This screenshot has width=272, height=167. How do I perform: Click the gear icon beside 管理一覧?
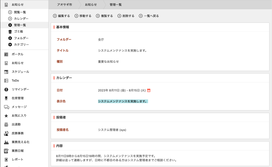point(10,25)
